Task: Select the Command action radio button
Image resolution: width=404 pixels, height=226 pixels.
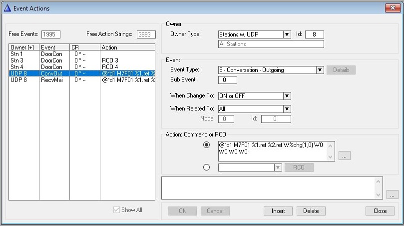Action: coord(206,144)
